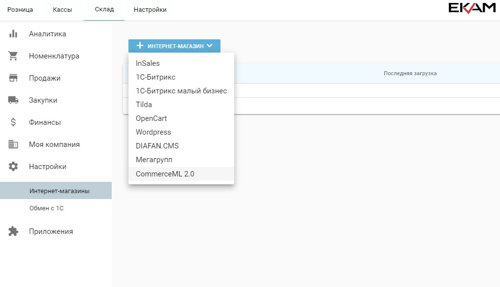This screenshot has width=500, height=287.
Task: Click the Настройки gear icon in sidebar
Action: (13, 166)
